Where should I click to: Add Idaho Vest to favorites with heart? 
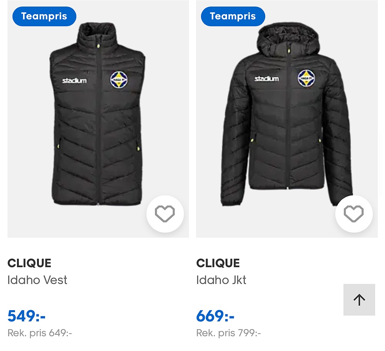coord(165,214)
